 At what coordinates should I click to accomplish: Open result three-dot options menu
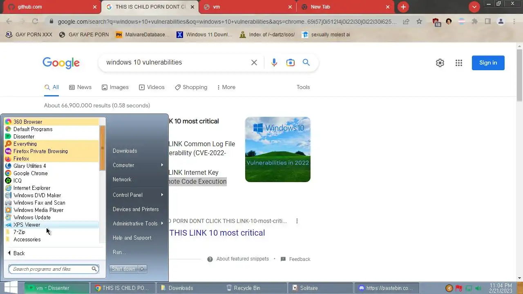click(x=297, y=221)
